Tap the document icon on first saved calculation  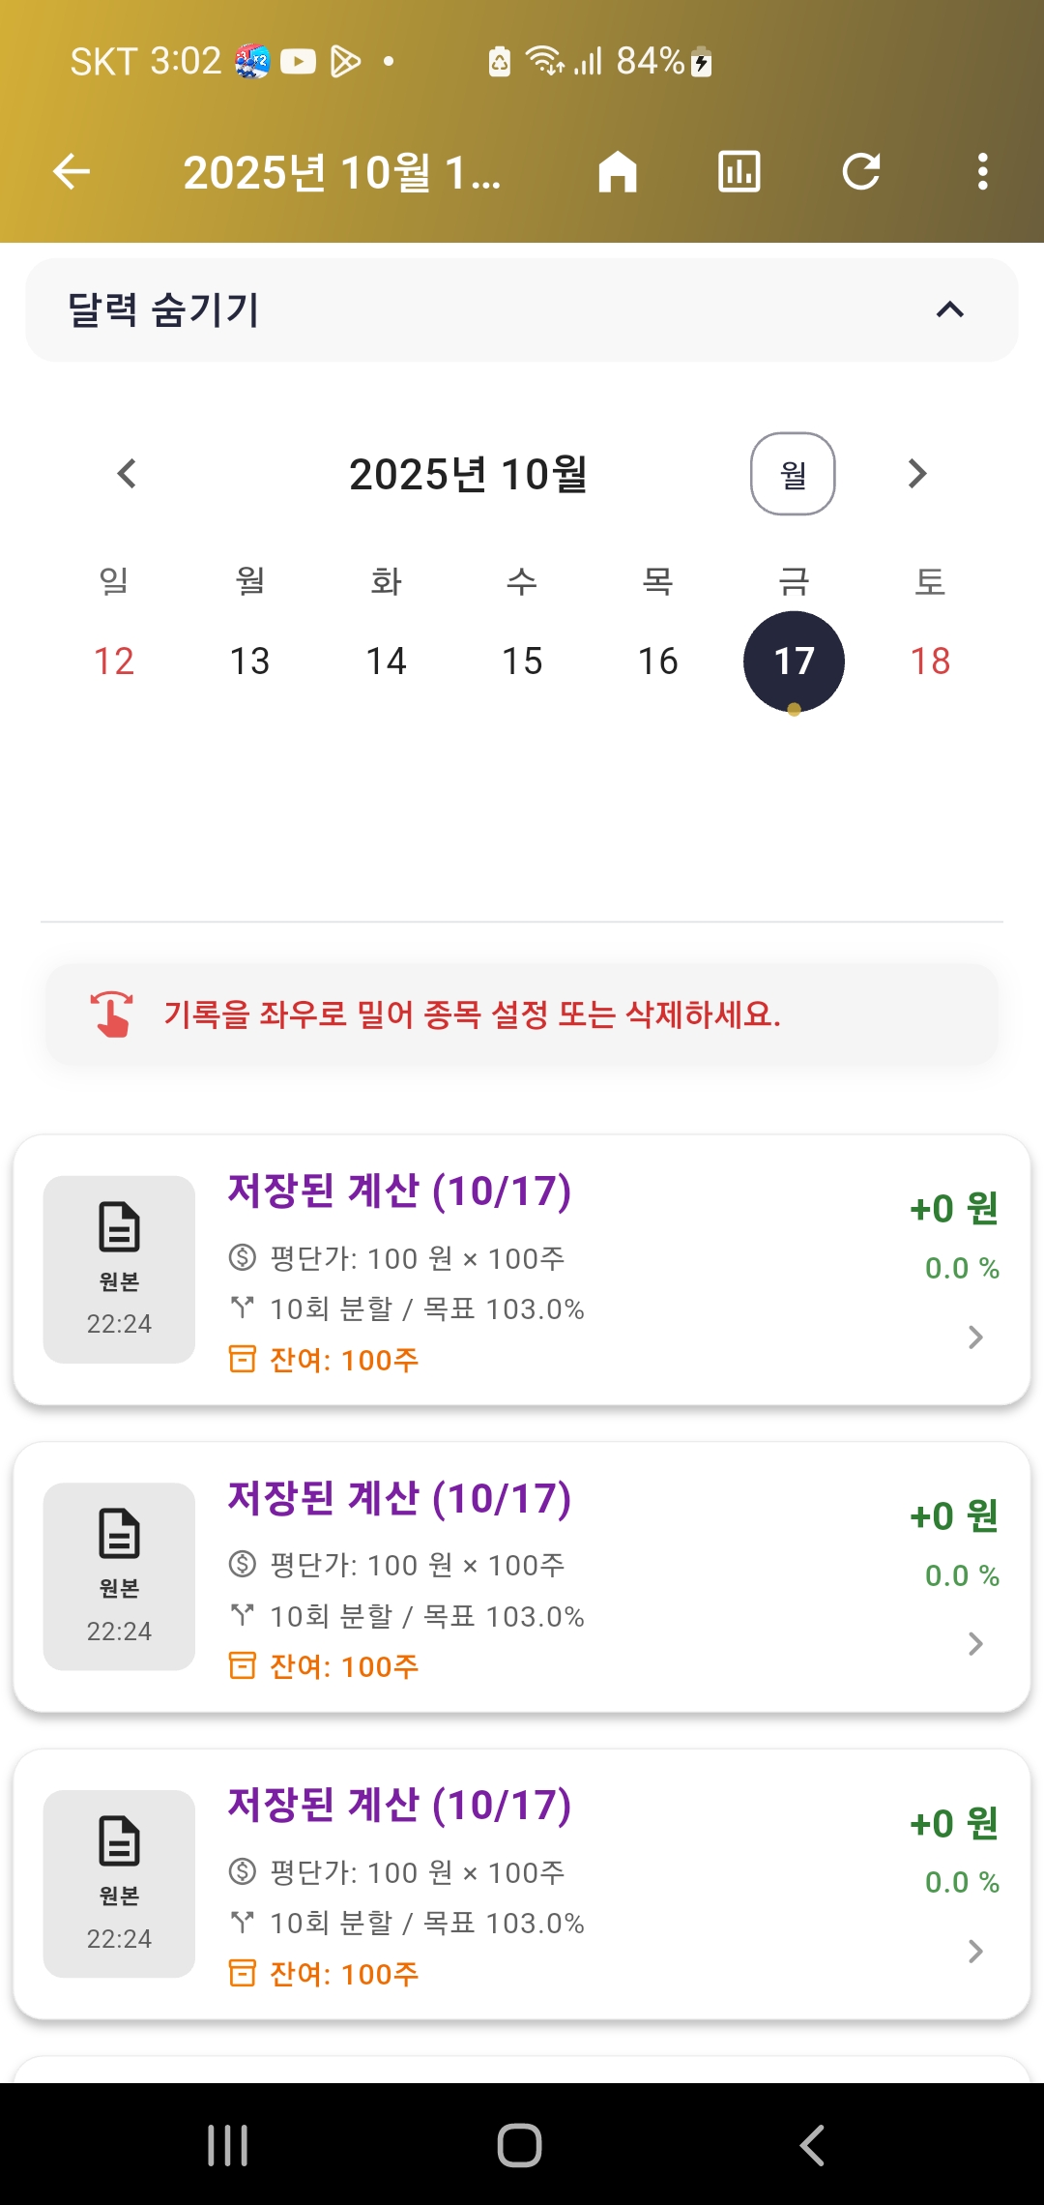(119, 1228)
